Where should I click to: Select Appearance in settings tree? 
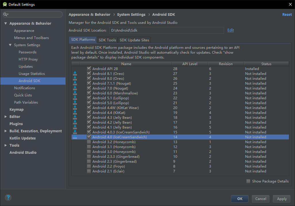24,31
